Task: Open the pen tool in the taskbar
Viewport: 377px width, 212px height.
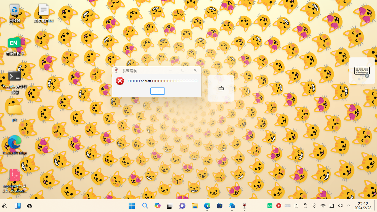Action: [4, 206]
